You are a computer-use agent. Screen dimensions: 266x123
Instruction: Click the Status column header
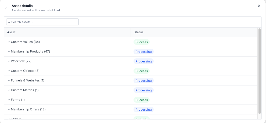[194, 32]
